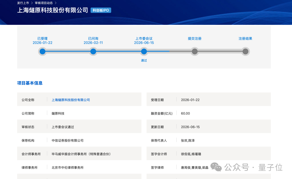Click the 律师事务所 field label
The image size is (292, 179).
29,168
